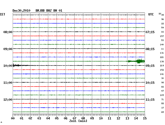The height and width of the screenshot is (125, 165).
Task: Click the DC offset value 71
Action: (162, 99)
